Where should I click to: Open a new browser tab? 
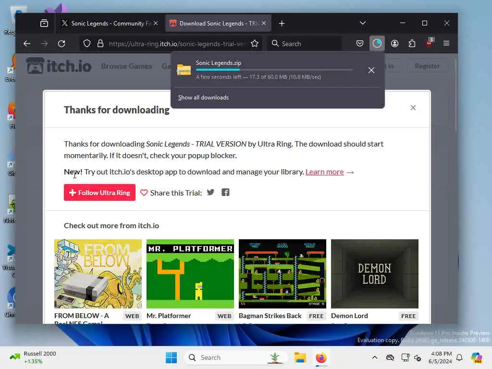point(282,24)
